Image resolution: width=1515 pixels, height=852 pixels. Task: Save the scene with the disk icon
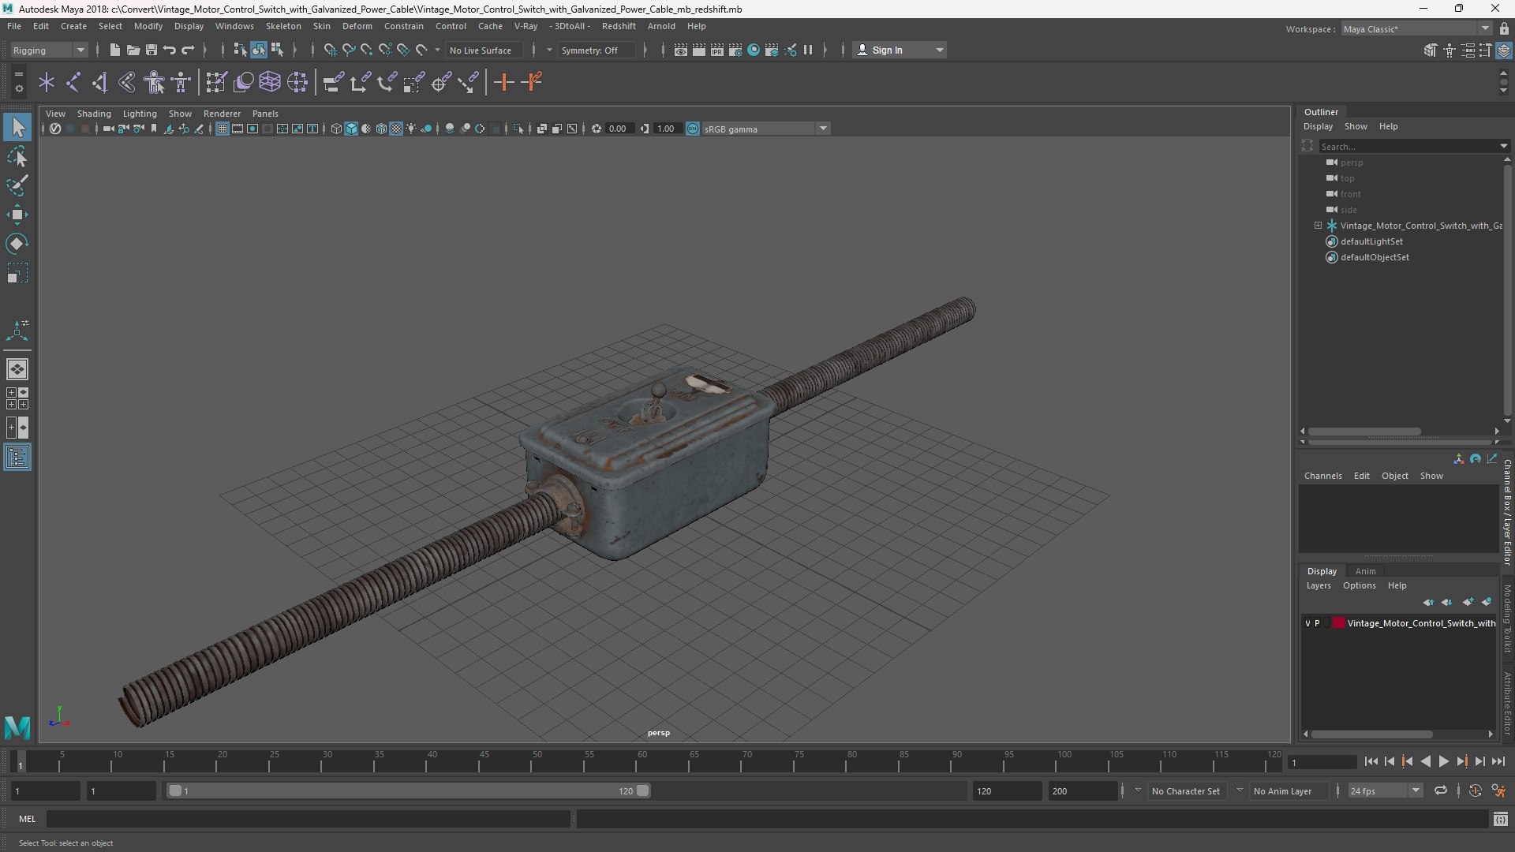151,50
